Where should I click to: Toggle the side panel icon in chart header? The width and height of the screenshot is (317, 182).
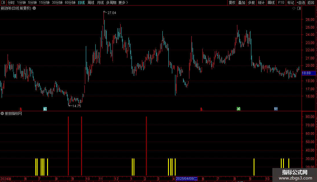pyautogui.click(x=299, y=8)
